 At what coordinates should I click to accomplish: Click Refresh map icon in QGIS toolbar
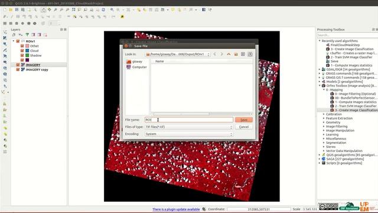[x=103, y=9]
